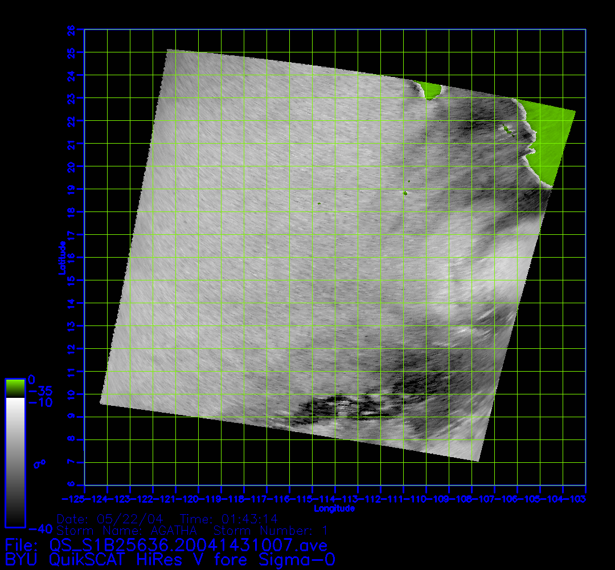Click the BYU QuikSCAT HiRes title text

pyautogui.click(x=170, y=559)
